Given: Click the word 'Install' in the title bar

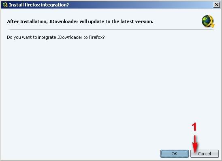Looking at the screenshot, I should tap(16, 5).
